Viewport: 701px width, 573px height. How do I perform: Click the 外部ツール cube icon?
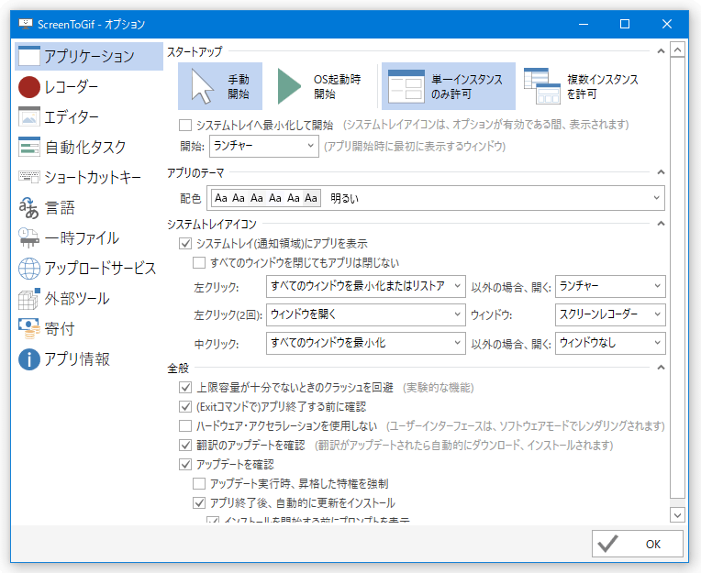(x=29, y=298)
